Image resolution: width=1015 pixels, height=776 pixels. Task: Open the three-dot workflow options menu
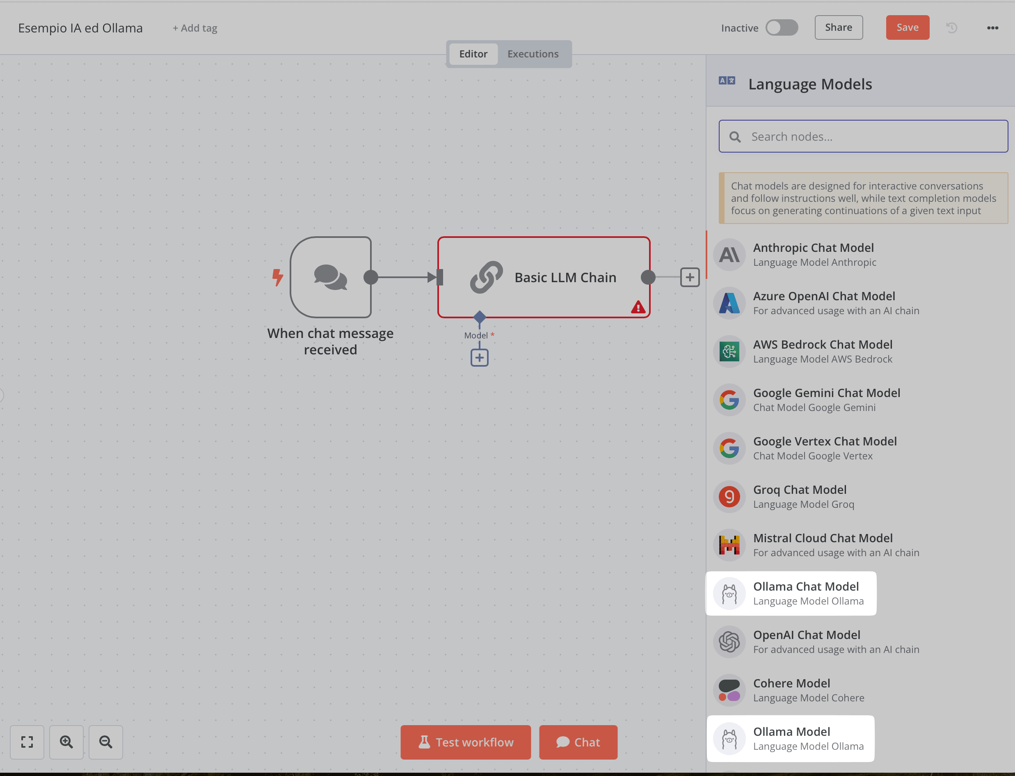[992, 28]
